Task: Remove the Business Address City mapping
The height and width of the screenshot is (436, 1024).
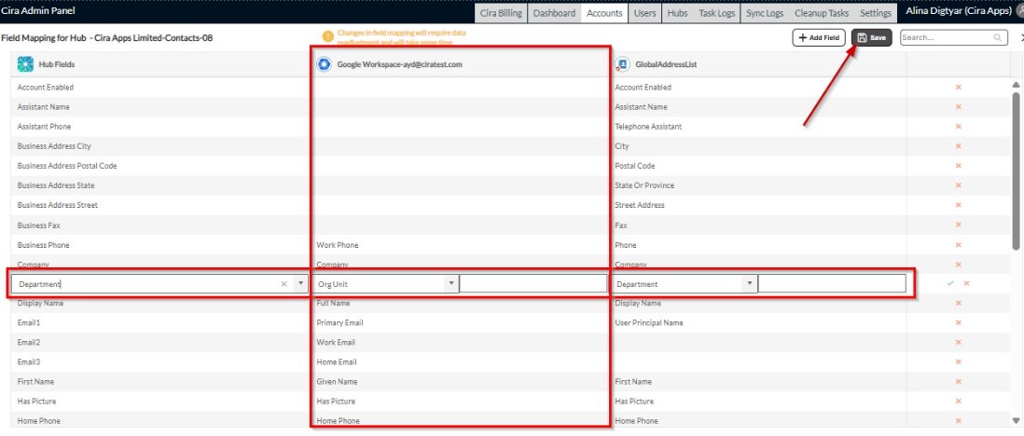Action: point(958,146)
